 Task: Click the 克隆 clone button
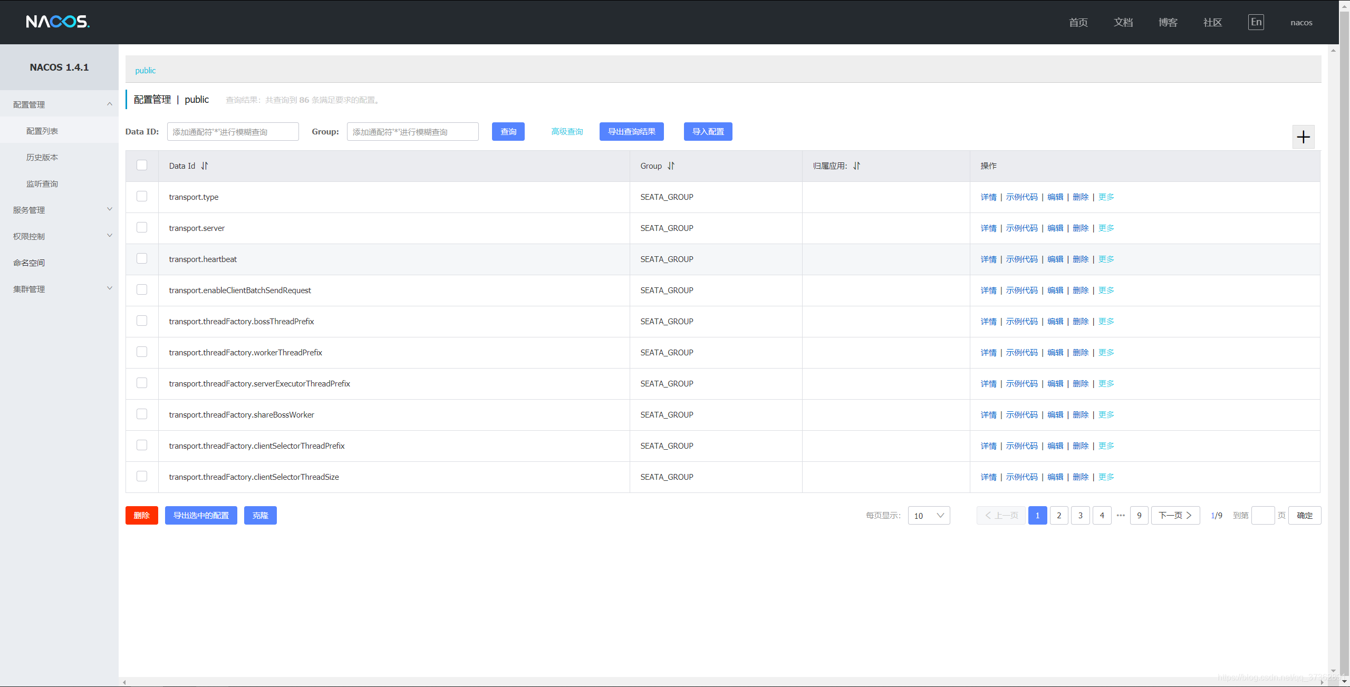tap(261, 516)
